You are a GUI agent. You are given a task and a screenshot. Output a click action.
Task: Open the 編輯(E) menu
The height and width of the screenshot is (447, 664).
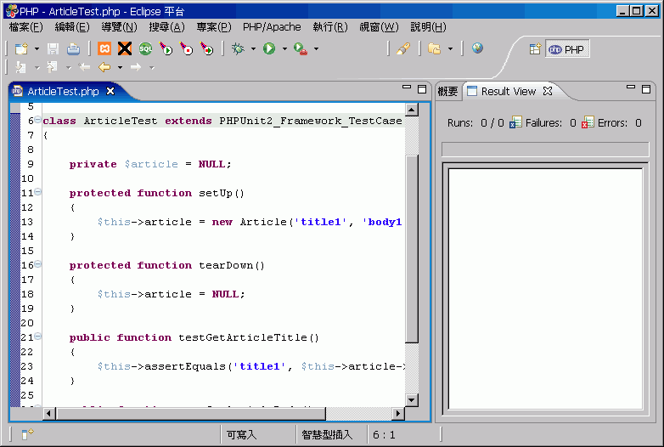click(x=72, y=27)
